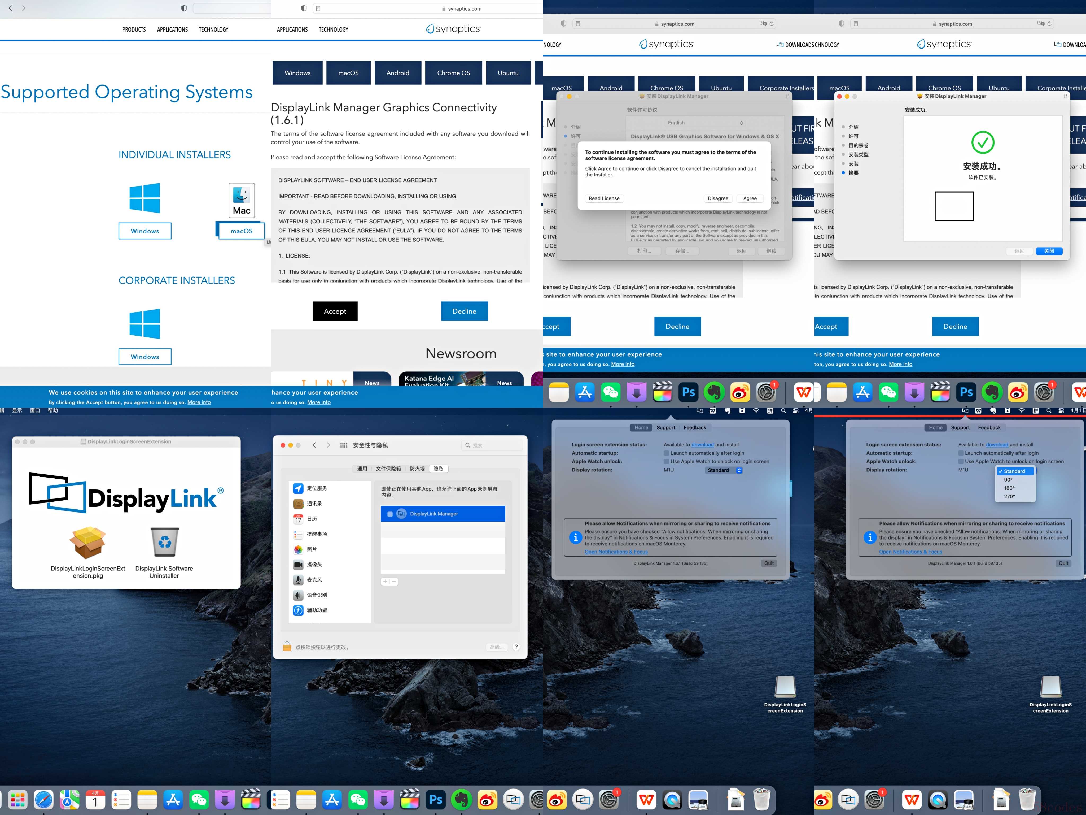
Task: Enable Apple Watch checkbox beside open rotation list
Action: click(961, 461)
